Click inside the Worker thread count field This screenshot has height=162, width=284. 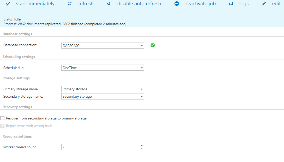click(100, 147)
